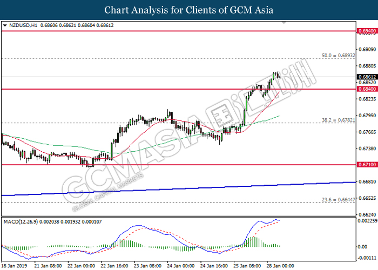Click the blue ascending trendline
378x270 pixels.
pyautogui.click(x=178, y=189)
